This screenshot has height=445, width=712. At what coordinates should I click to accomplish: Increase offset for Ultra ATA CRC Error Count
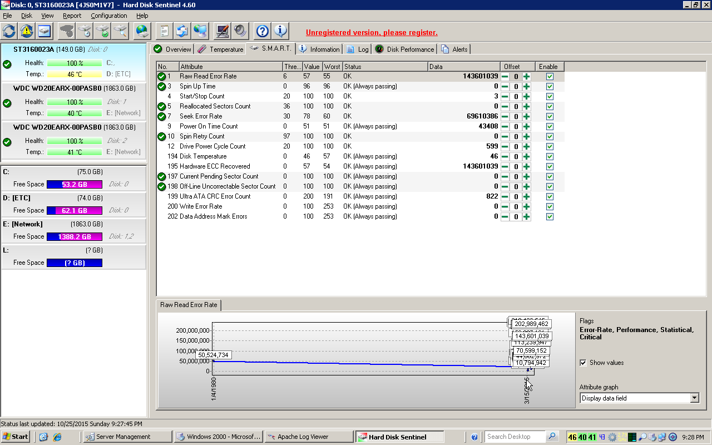point(526,196)
